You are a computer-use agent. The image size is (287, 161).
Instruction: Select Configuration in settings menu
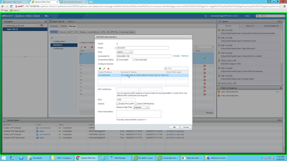pos(59,42)
